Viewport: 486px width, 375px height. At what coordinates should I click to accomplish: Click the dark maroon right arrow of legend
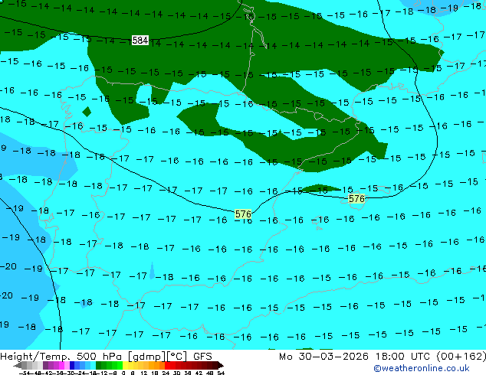coord(220,365)
